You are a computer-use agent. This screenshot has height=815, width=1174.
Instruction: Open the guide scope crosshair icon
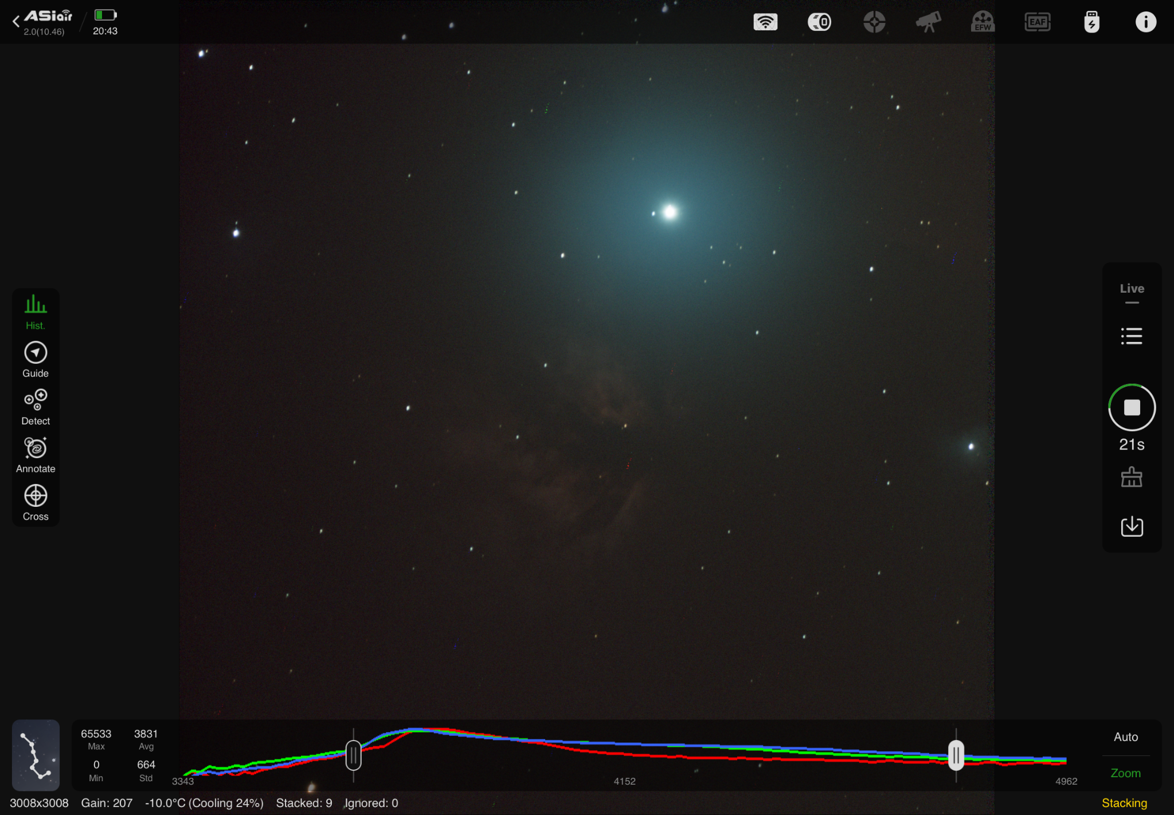click(874, 22)
